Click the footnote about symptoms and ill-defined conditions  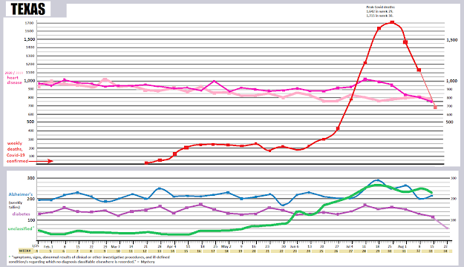coord(89,260)
